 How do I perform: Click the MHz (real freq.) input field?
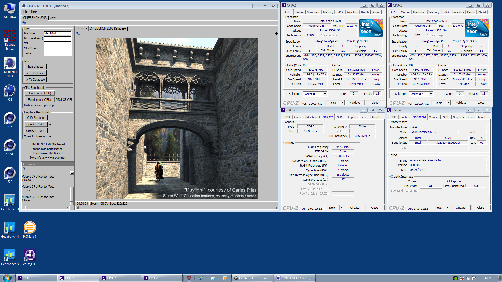pos(58,38)
